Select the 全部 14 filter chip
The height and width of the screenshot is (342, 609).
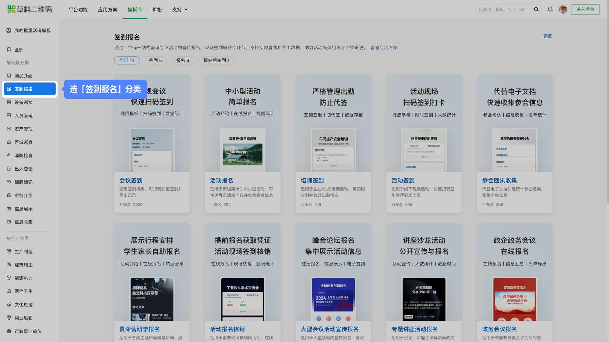(x=127, y=60)
